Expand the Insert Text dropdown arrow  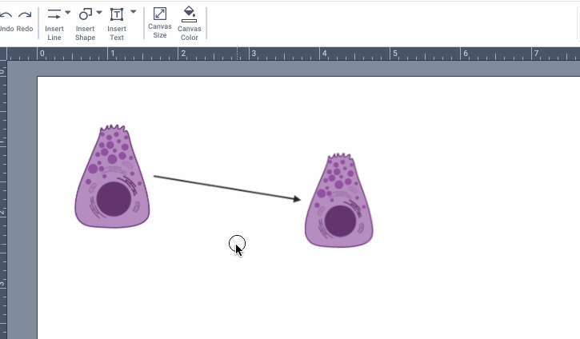point(133,13)
